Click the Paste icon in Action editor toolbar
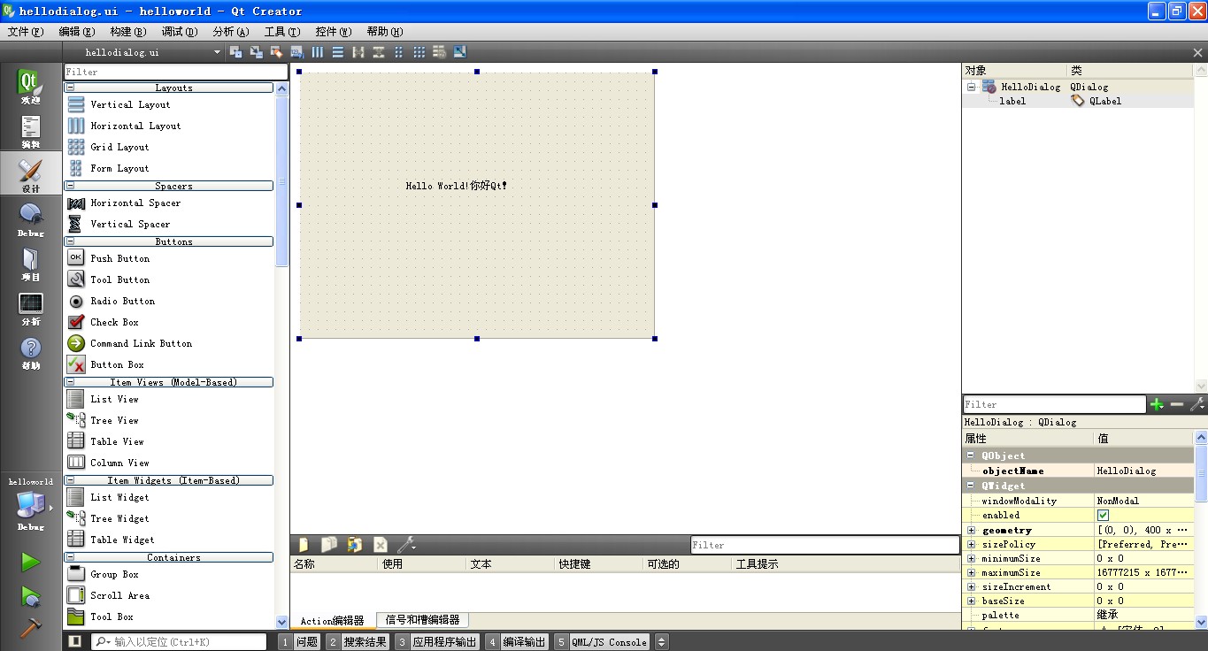This screenshot has height=651, width=1208. 354,545
